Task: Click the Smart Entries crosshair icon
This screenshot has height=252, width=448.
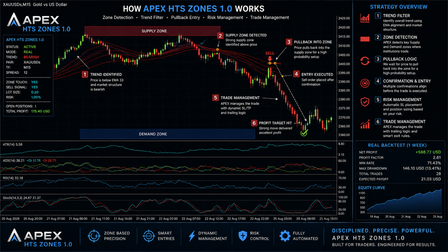Action: 149,236
